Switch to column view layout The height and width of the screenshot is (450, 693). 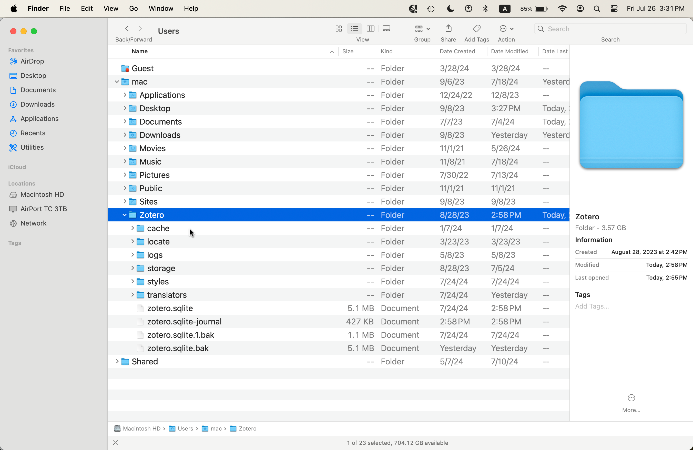(370, 28)
